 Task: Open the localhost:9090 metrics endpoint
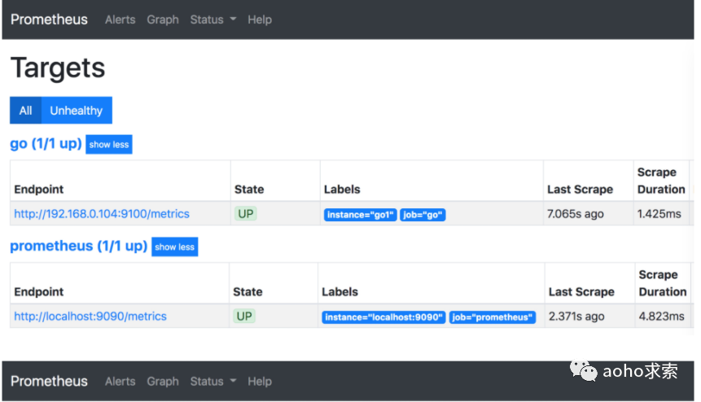click(90, 317)
